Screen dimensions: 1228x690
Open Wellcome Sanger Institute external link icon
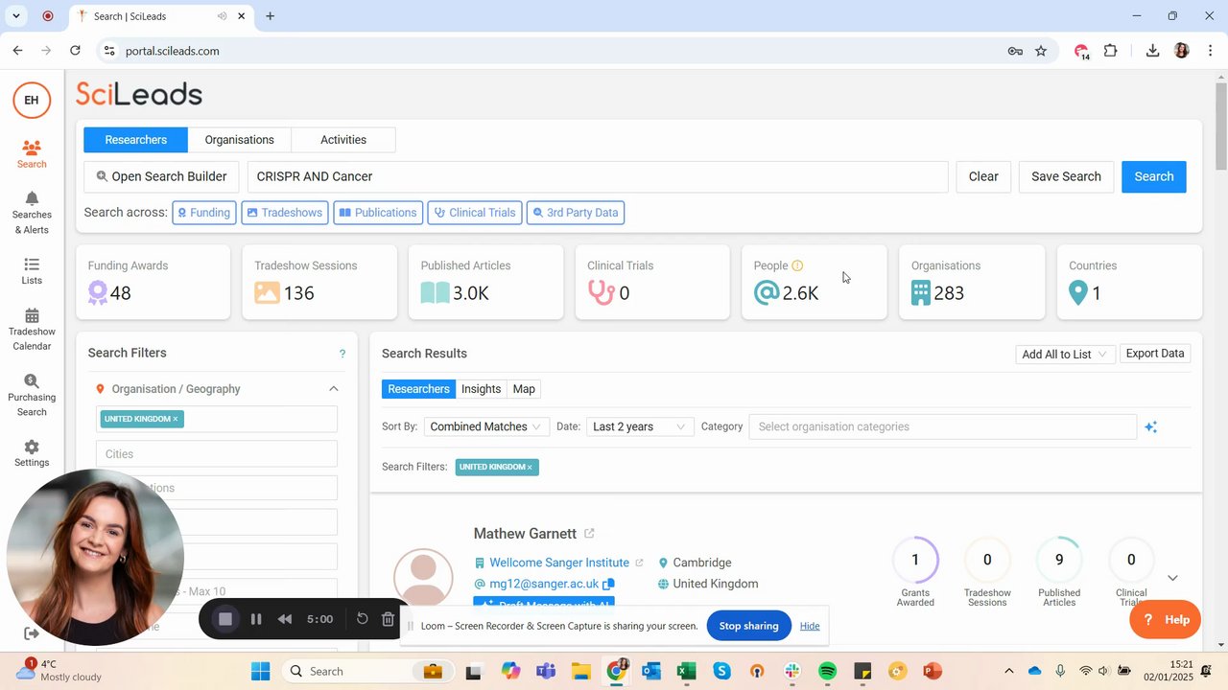pyautogui.click(x=638, y=563)
